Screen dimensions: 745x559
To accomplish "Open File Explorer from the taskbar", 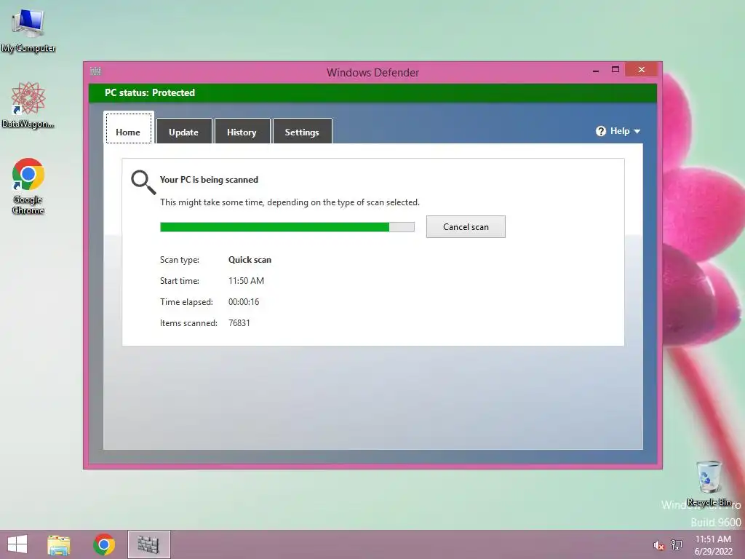I will coord(59,544).
